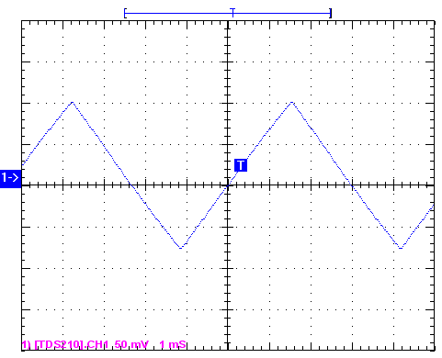This screenshot has height=358, width=442.
Task: Click the channel 1 ground marker arrow
Action: pos(10,177)
